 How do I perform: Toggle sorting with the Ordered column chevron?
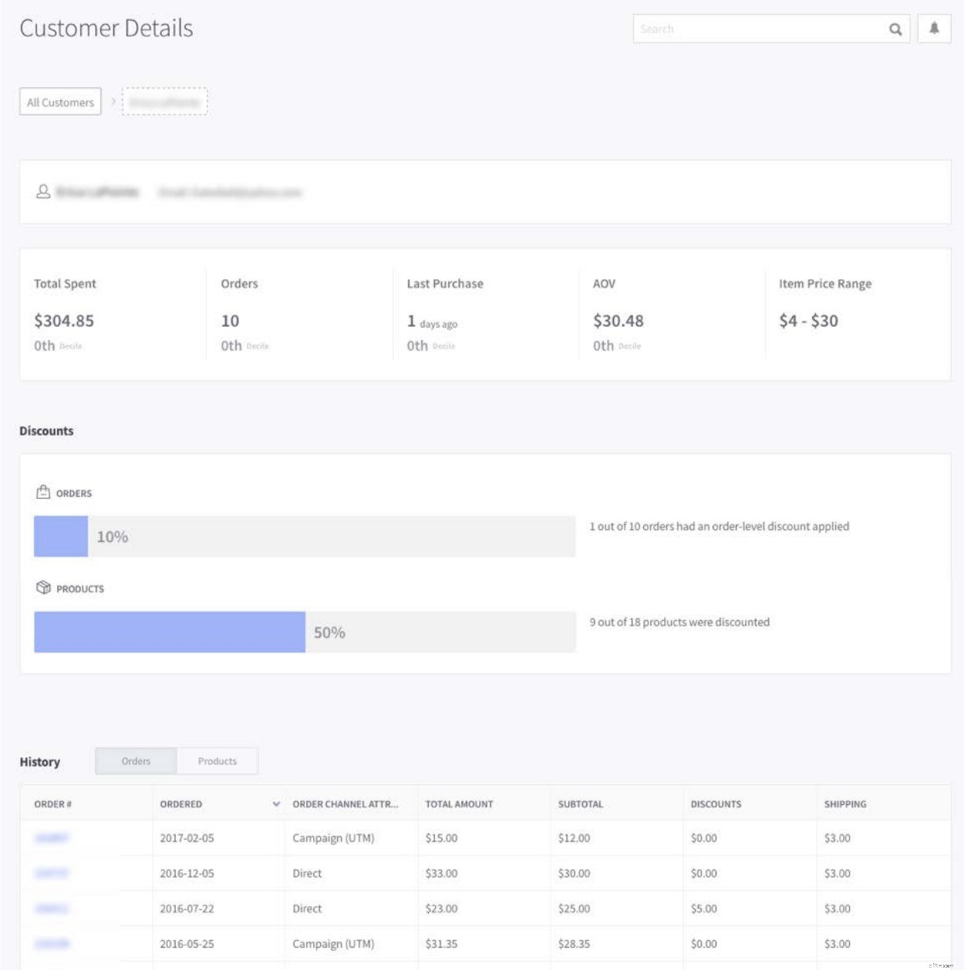point(277,803)
